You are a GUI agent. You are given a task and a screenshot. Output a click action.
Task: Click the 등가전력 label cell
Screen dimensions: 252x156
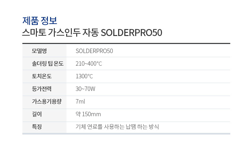click(44, 89)
